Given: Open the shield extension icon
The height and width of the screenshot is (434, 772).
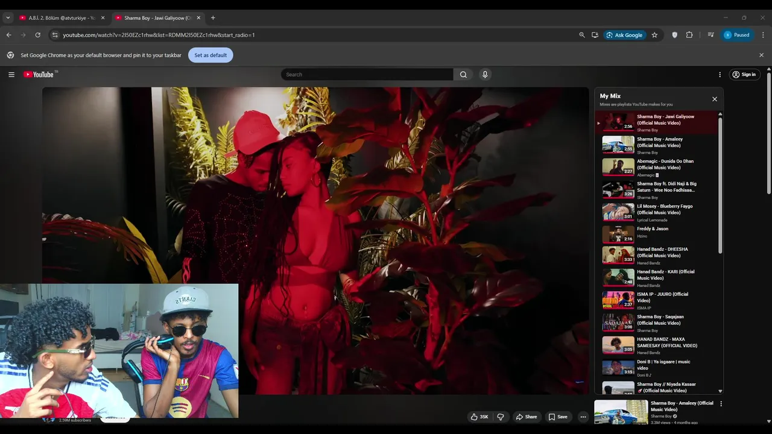Looking at the screenshot, I should pos(675,35).
